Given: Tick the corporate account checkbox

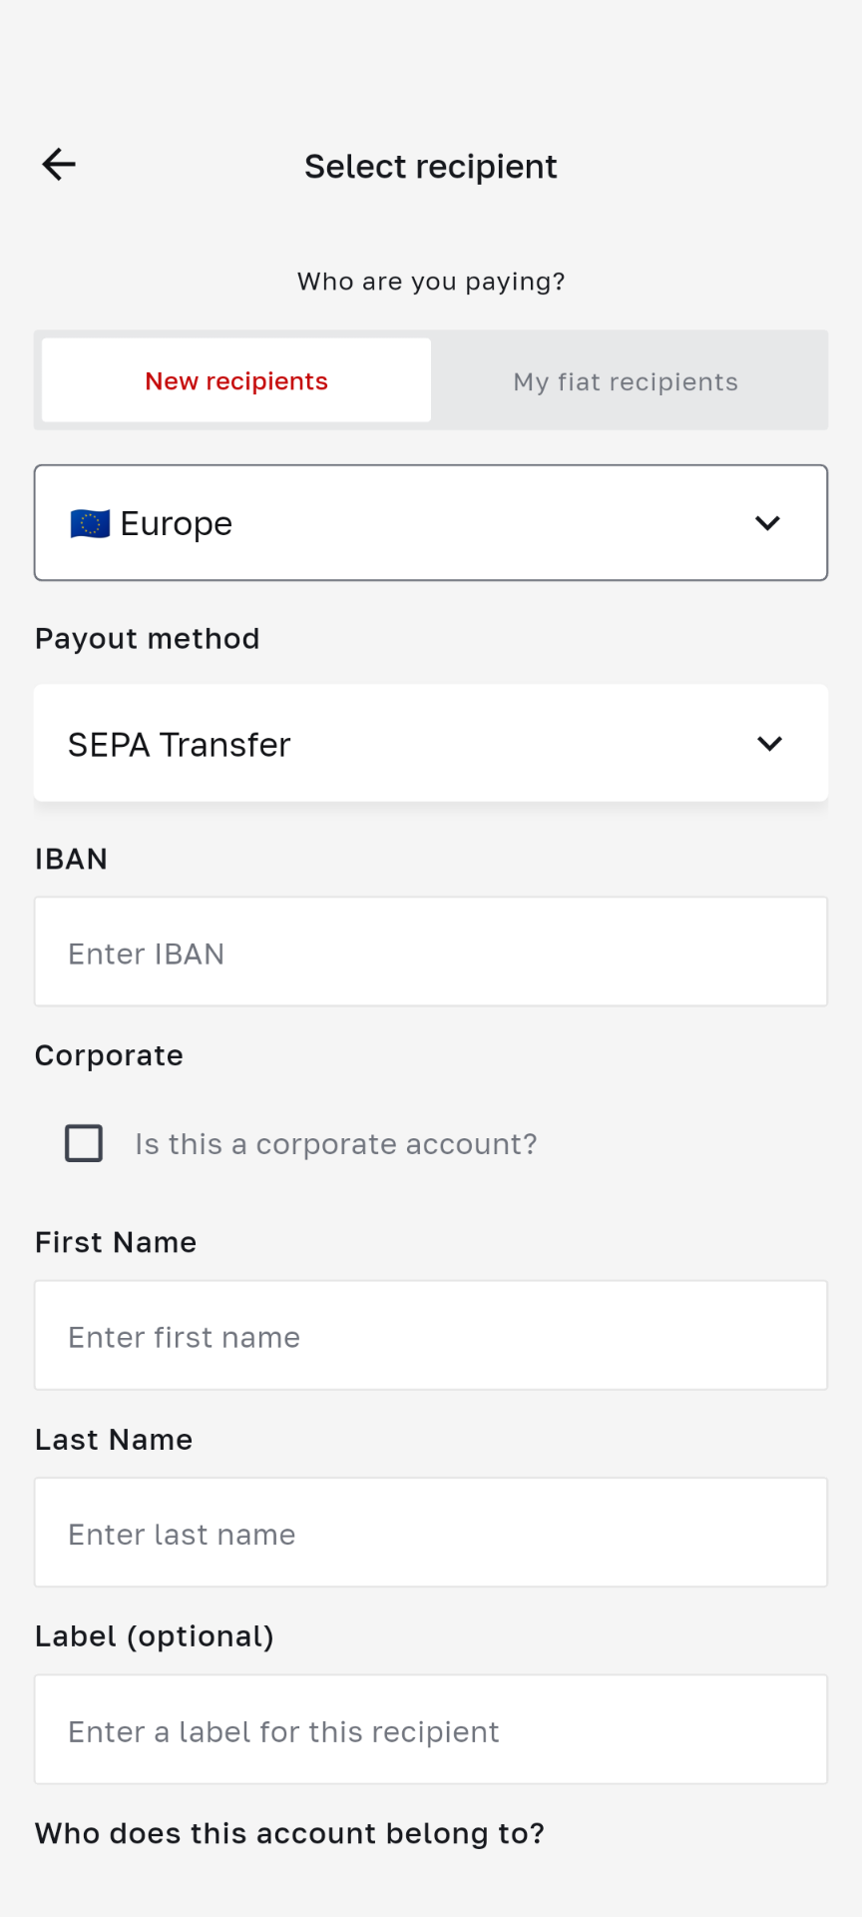Looking at the screenshot, I should pyautogui.click(x=84, y=1143).
